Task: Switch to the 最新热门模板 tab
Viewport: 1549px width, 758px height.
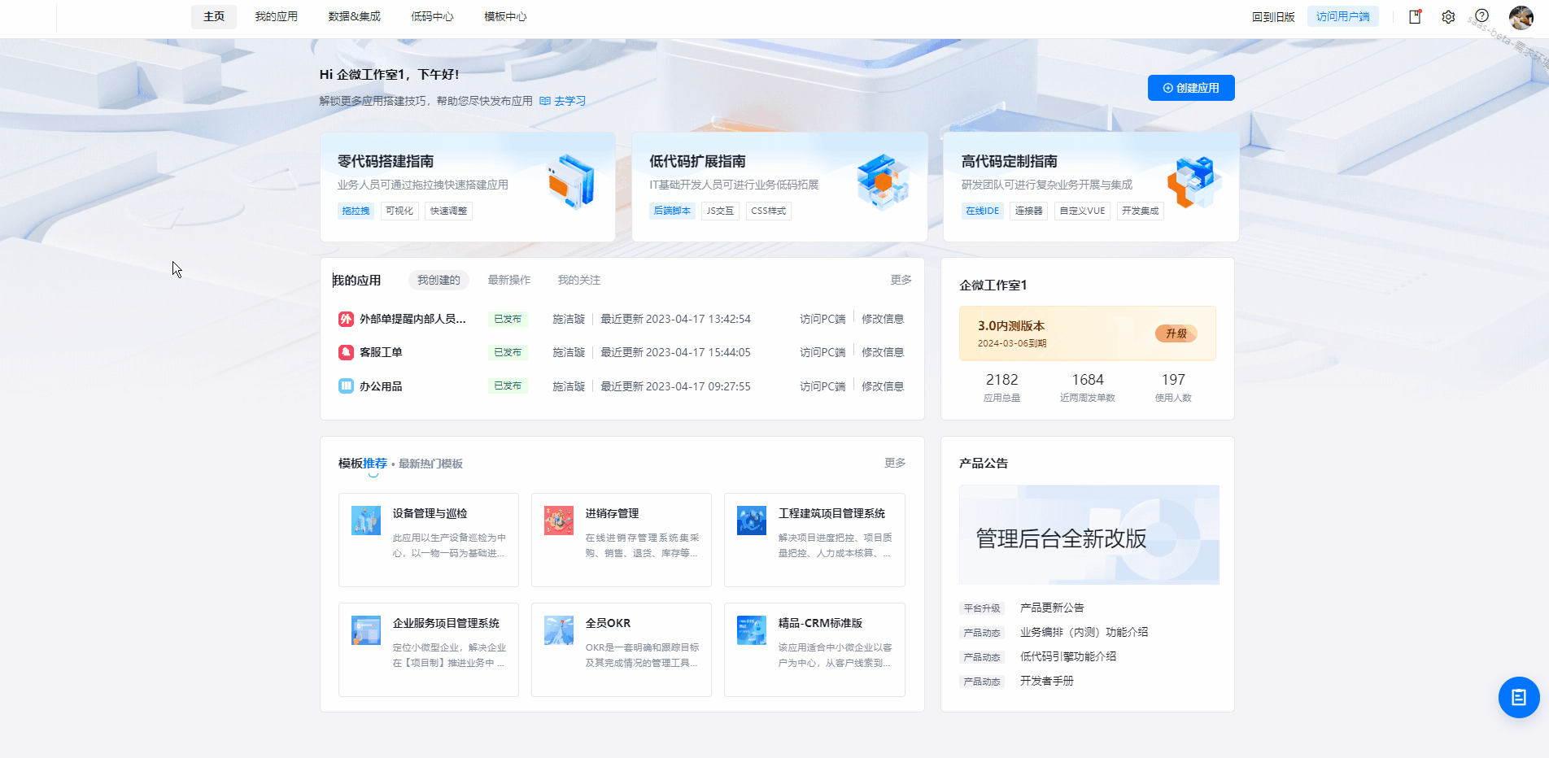Action: pyautogui.click(x=430, y=463)
